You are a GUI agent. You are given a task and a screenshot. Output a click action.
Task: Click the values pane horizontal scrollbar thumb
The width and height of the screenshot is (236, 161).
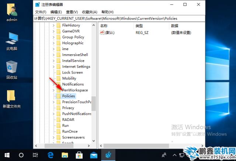[136, 146]
